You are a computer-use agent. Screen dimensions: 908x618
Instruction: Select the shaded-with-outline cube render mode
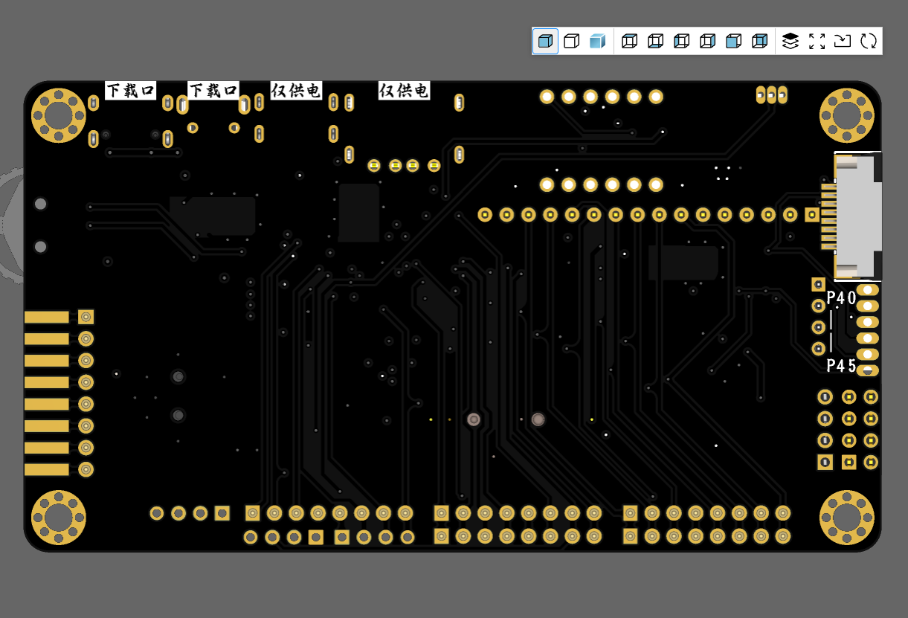(x=545, y=41)
